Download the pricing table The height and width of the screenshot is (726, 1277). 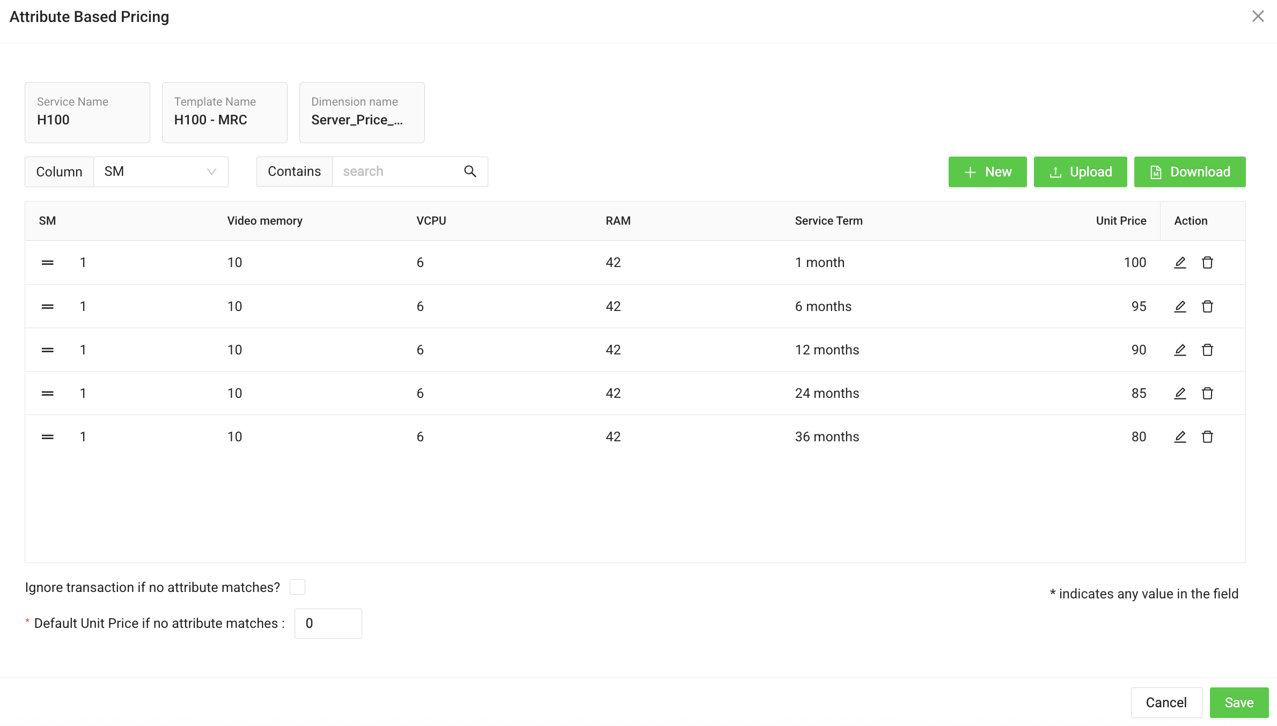pos(1190,172)
